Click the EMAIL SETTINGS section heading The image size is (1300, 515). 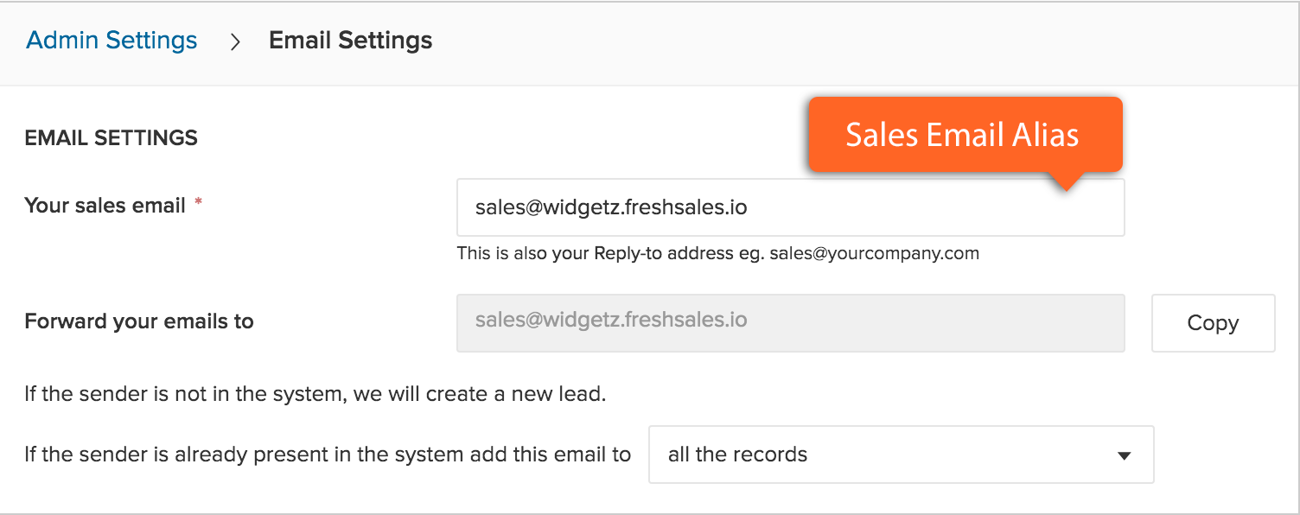pyautogui.click(x=111, y=137)
